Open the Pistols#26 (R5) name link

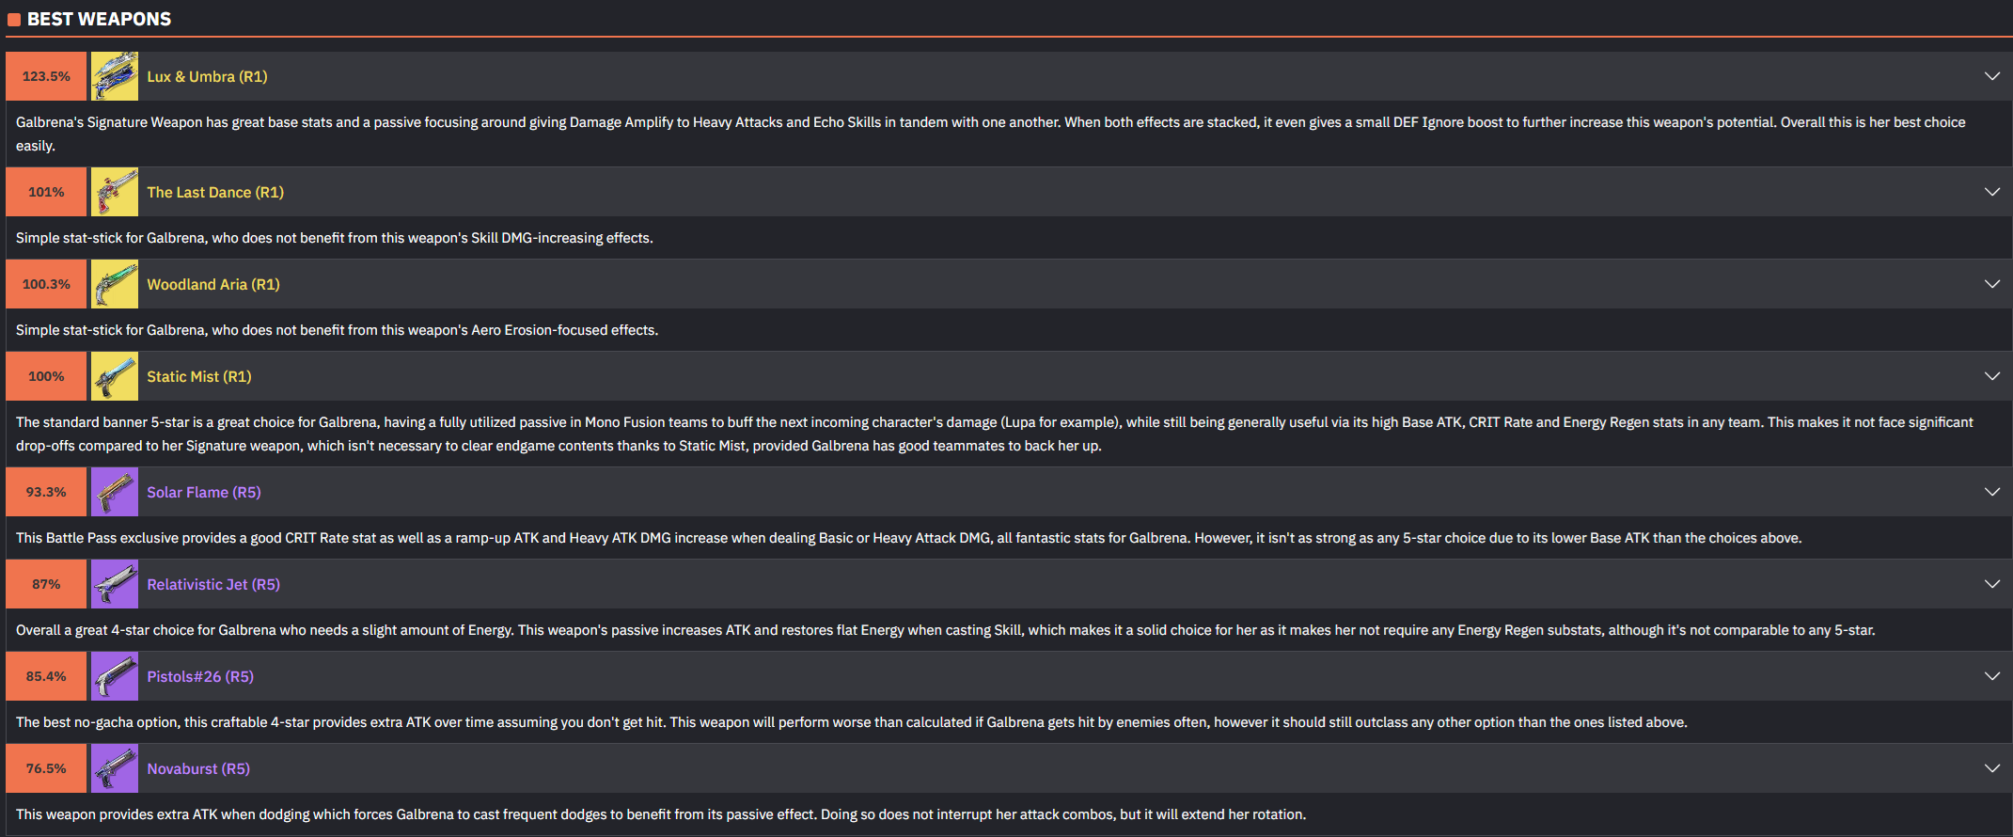click(200, 676)
